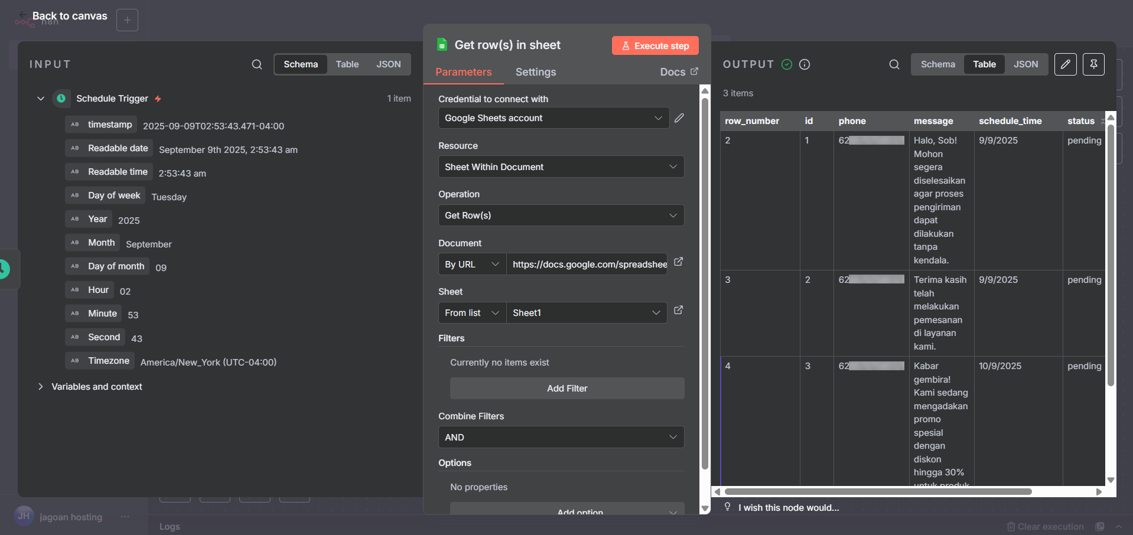Click the Docs external link icon
Image resolution: width=1133 pixels, height=535 pixels.
tap(694, 71)
